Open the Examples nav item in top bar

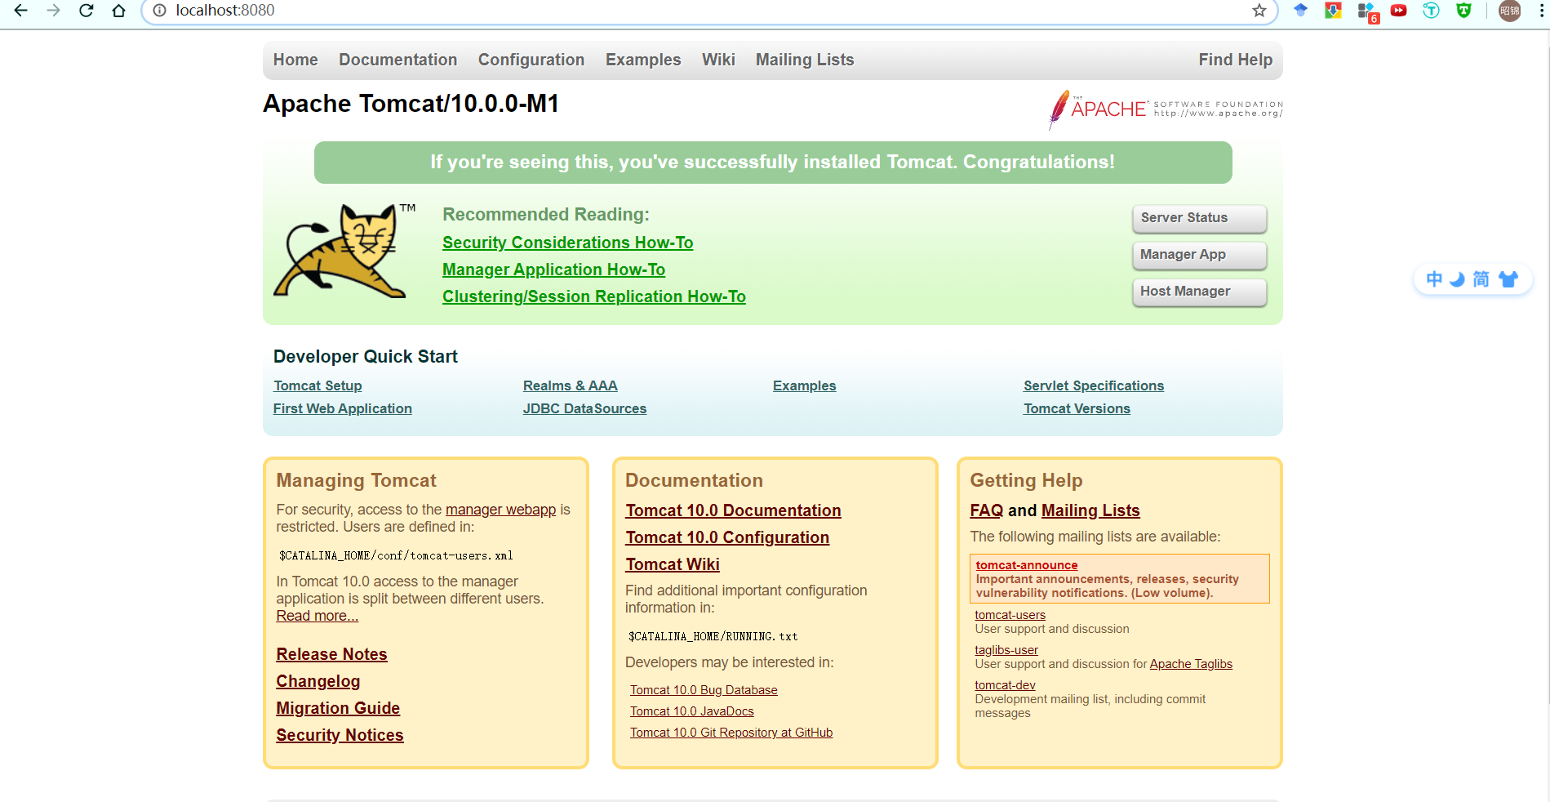point(643,60)
